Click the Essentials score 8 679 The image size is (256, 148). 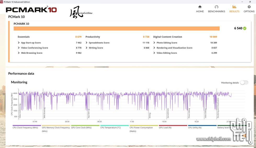78,37
